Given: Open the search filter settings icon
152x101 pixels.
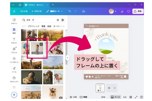Looking at the screenshot, I should tap(63, 20).
